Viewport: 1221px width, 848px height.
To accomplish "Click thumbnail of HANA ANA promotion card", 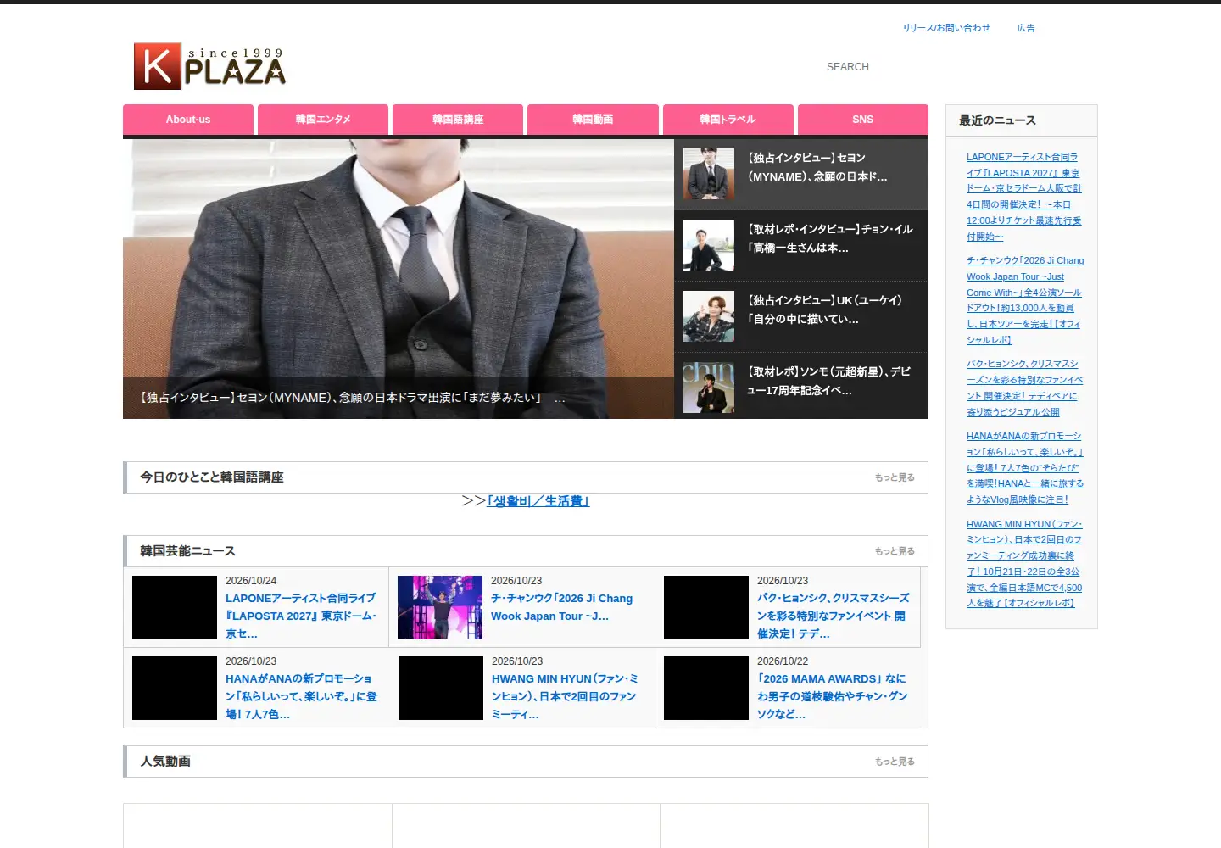I will pyautogui.click(x=175, y=688).
